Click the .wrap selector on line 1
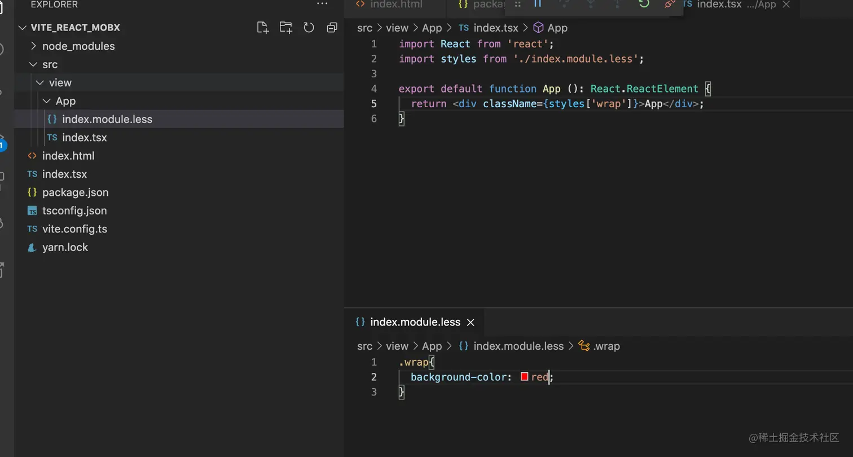Image resolution: width=853 pixels, height=457 pixels. point(414,362)
